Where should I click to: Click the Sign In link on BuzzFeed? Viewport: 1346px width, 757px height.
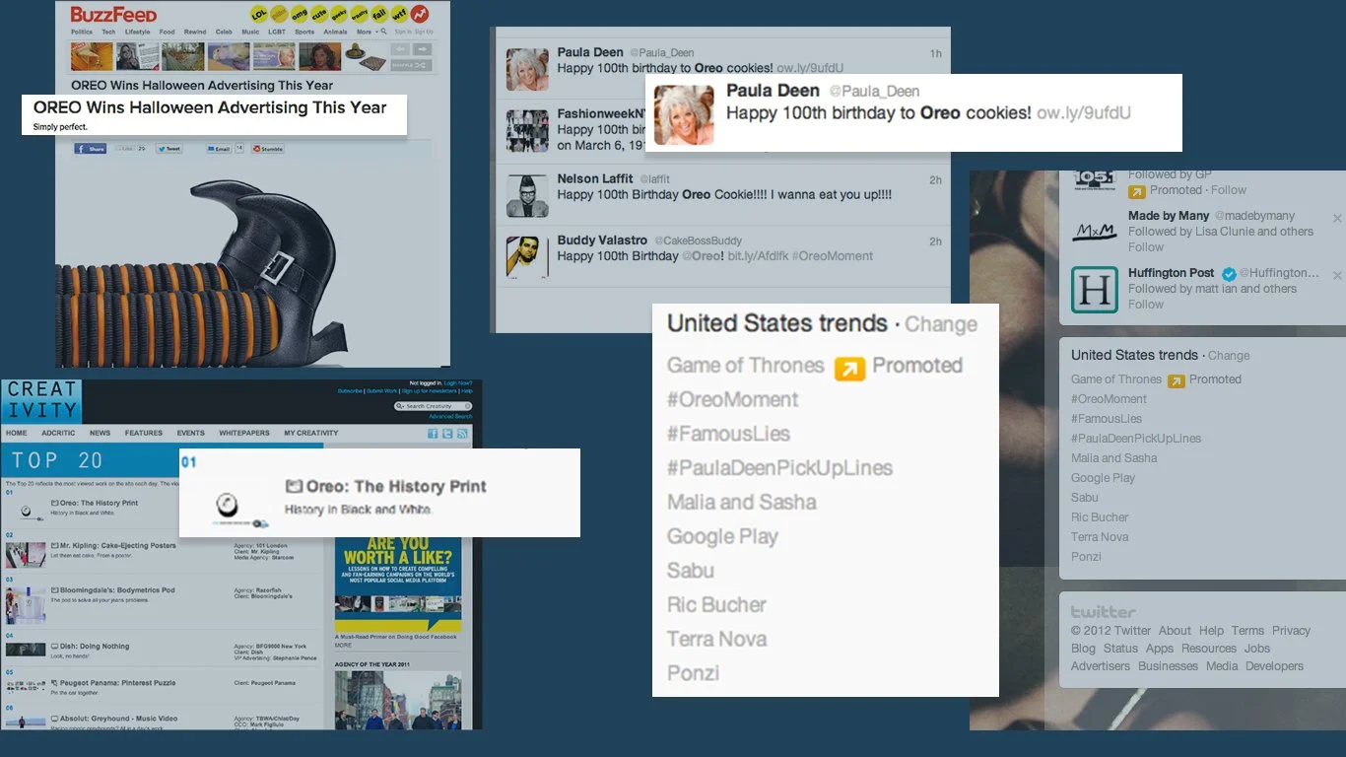click(401, 32)
